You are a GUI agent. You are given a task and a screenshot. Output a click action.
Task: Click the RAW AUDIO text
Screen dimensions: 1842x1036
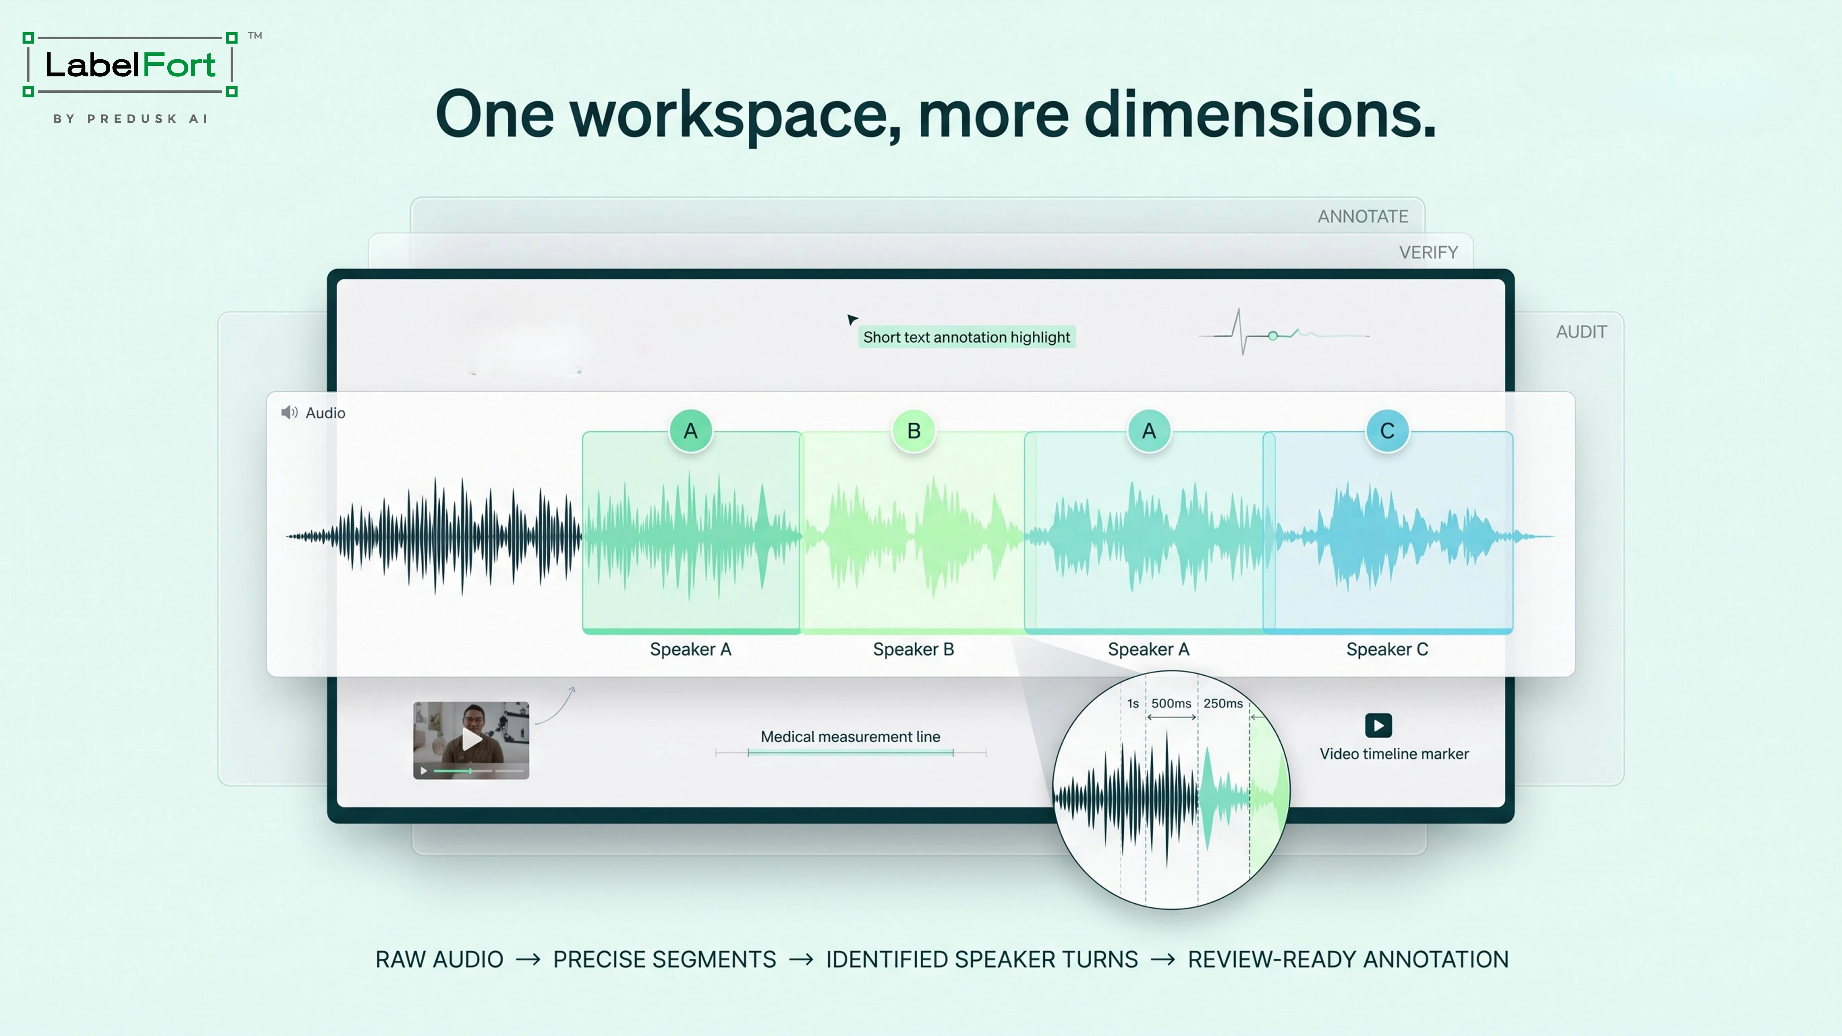click(439, 960)
